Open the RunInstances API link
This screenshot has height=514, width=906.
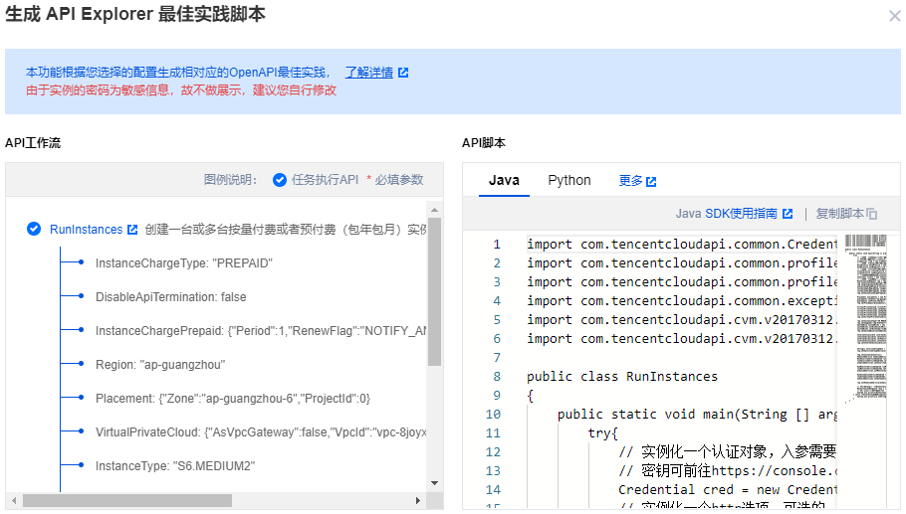[86, 230]
